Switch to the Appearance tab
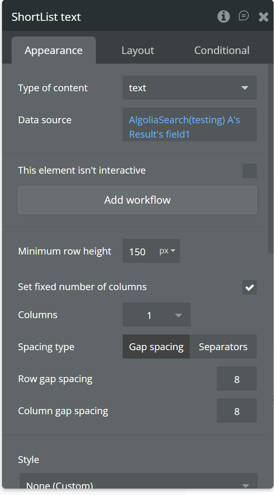This screenshot has width=274, height=495. point(54,50)
